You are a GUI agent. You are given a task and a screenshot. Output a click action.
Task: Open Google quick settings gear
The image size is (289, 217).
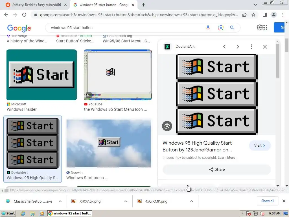point(259,27)
